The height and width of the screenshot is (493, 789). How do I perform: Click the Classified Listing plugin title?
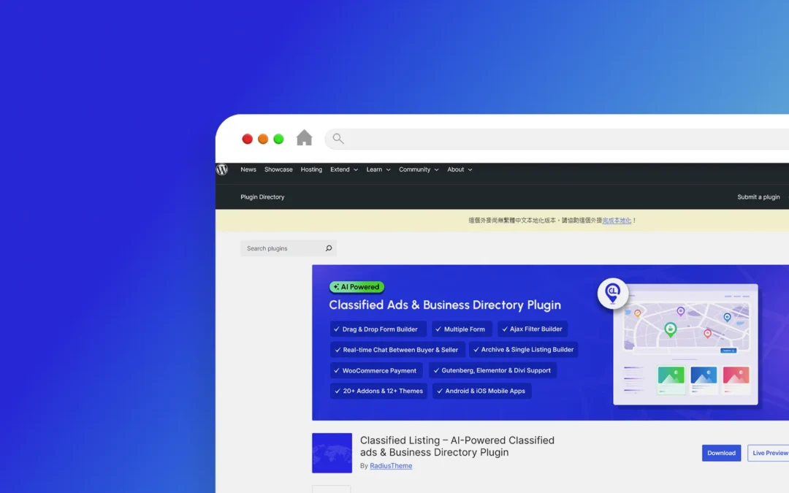(x=457, y=446)
